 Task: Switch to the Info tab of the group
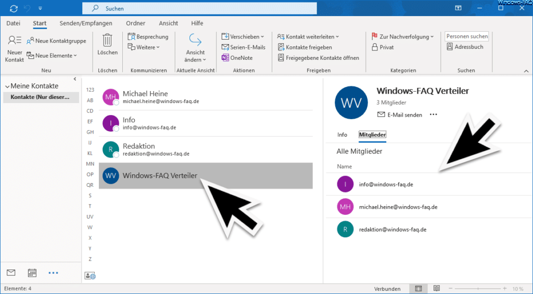[342, 135]
